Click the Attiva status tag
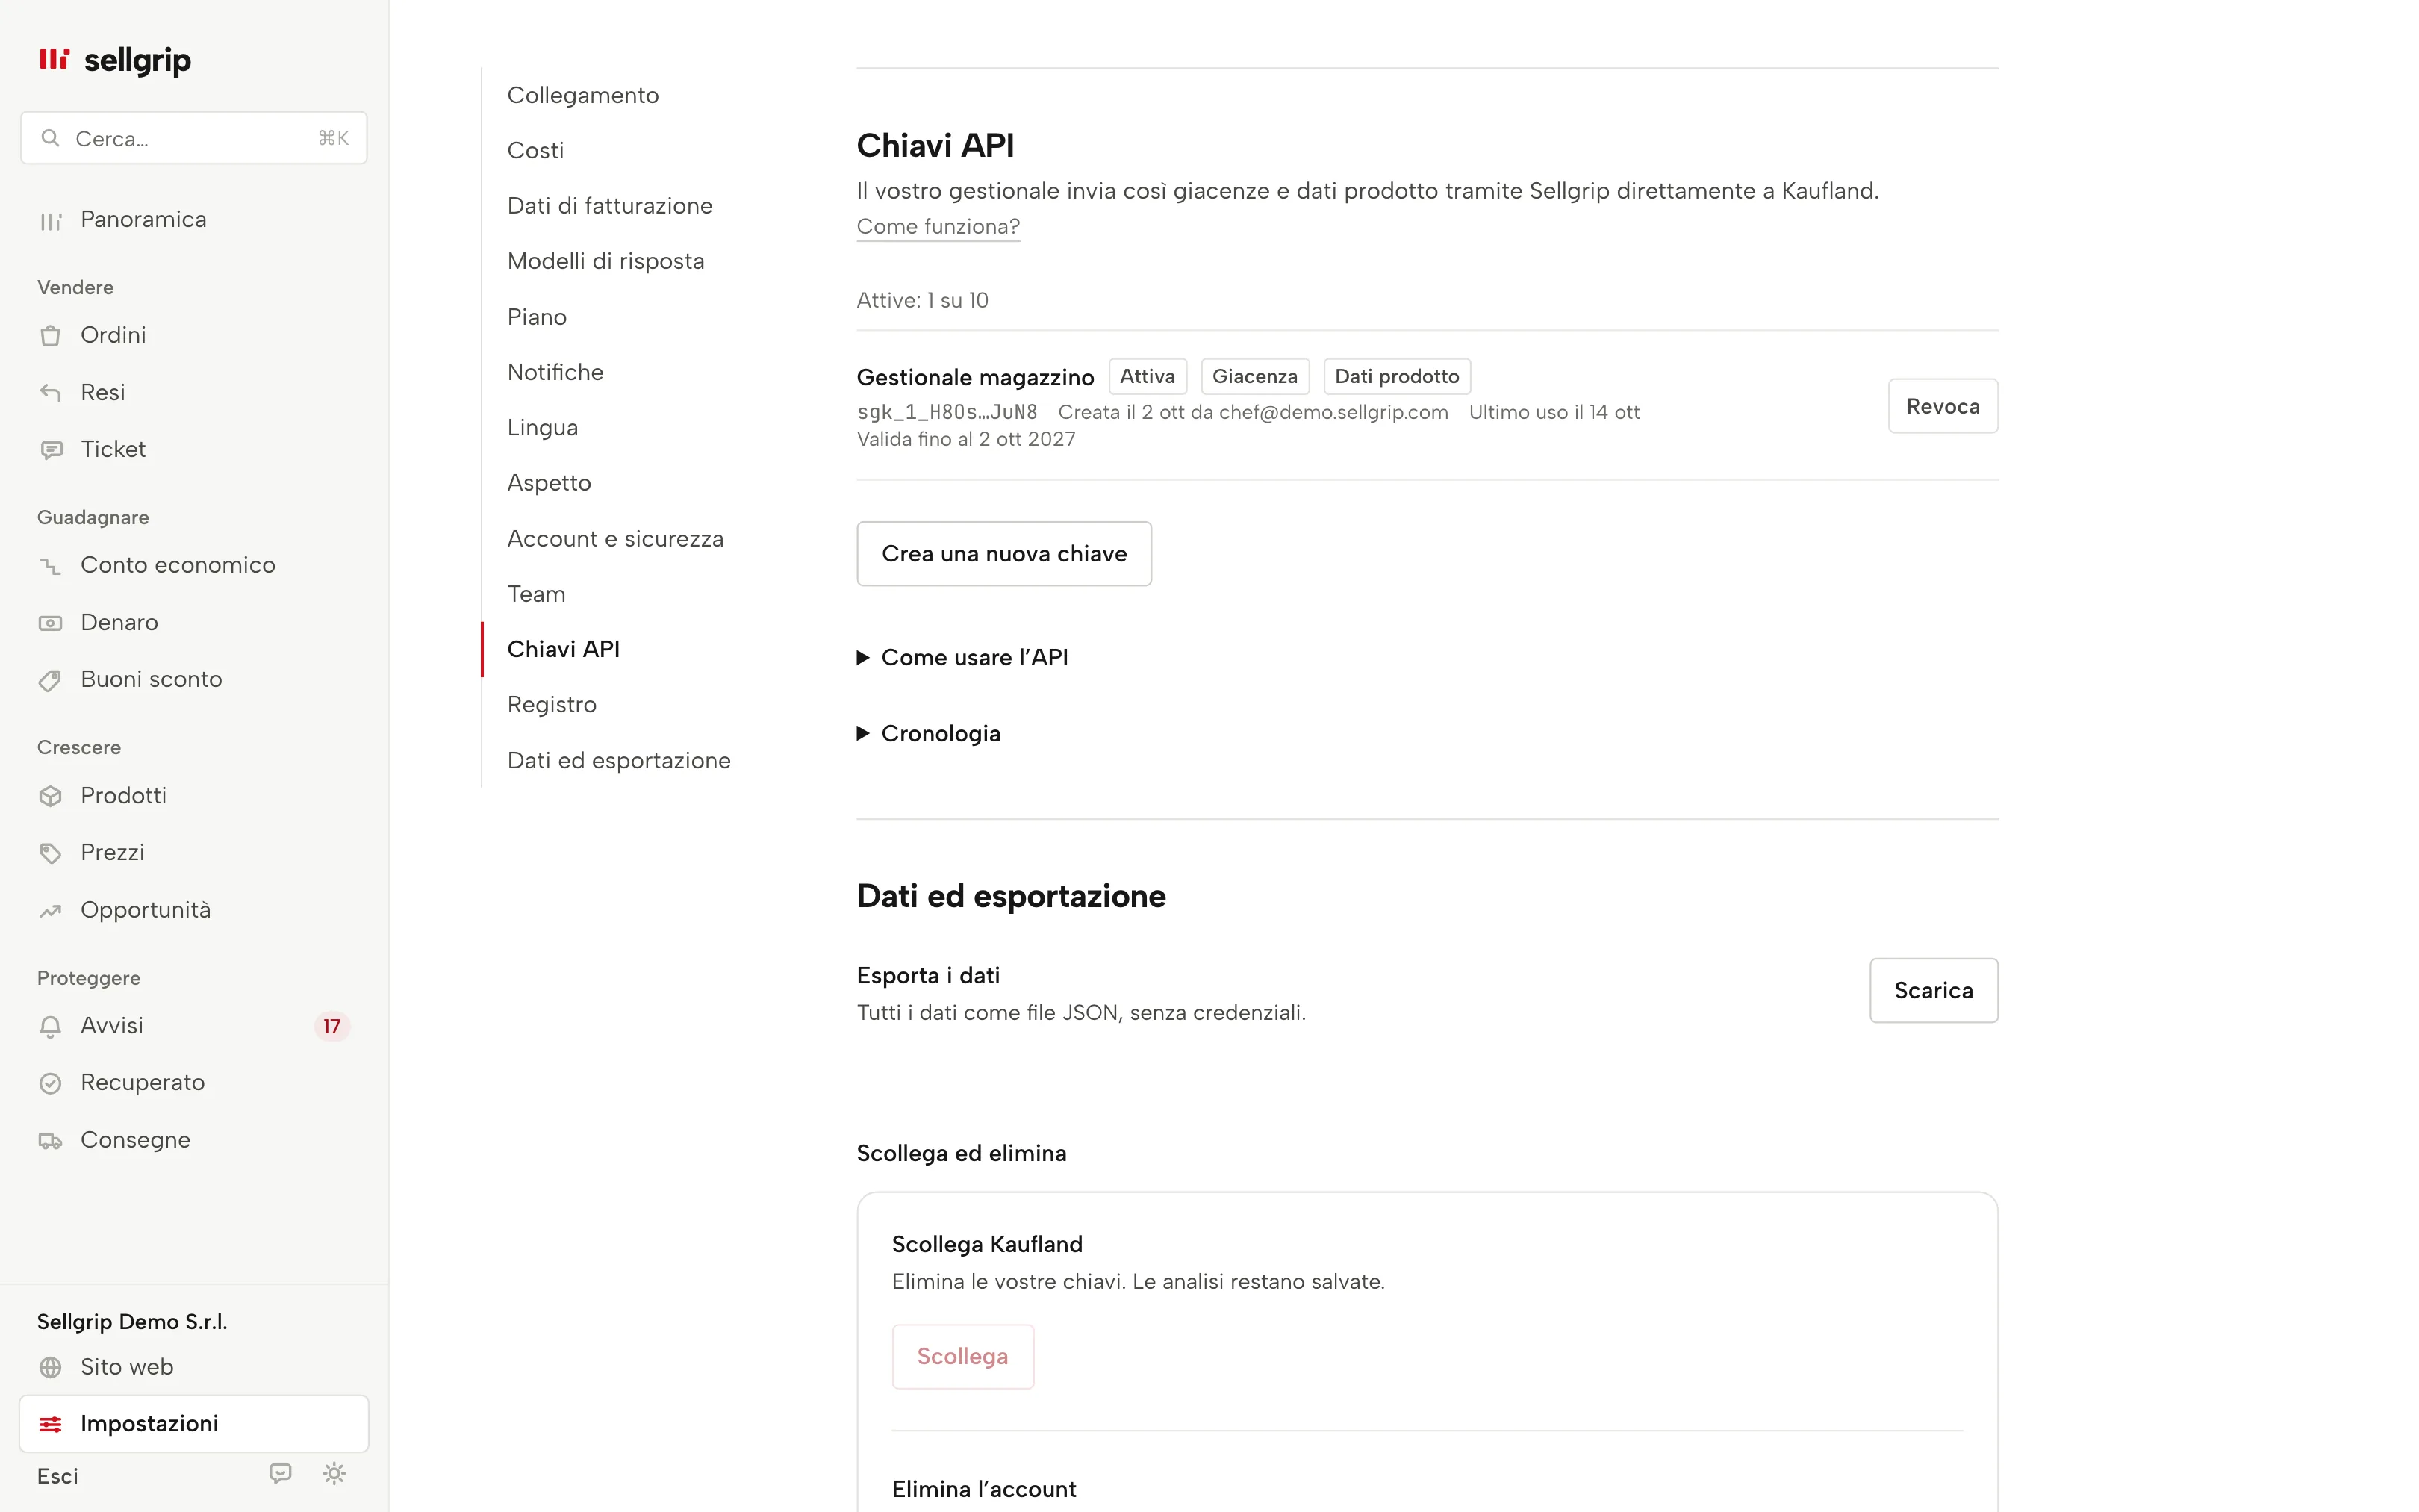This screenshot has width=2419, height=1512. click(1148, 376)
